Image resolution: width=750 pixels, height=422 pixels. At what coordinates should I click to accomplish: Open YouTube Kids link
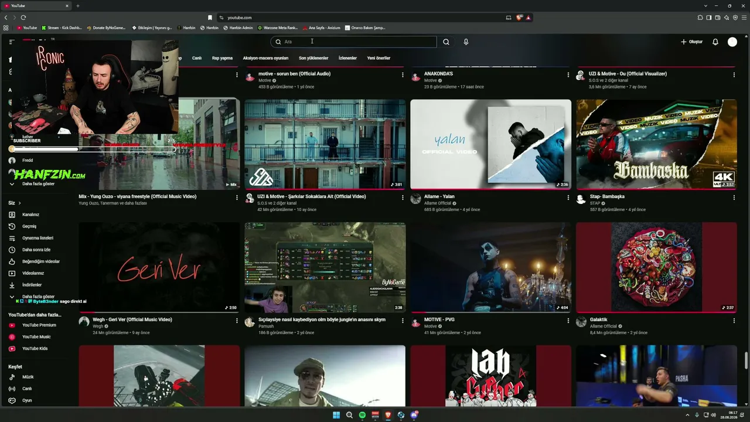tap(39, 349)
